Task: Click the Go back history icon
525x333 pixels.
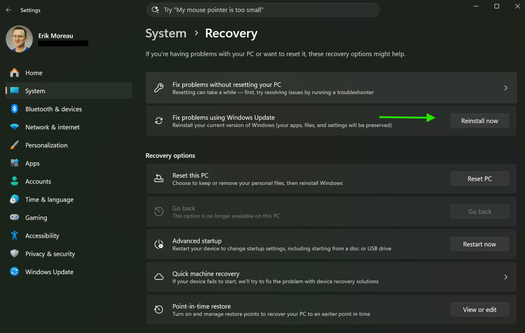Action: [159, 212]
